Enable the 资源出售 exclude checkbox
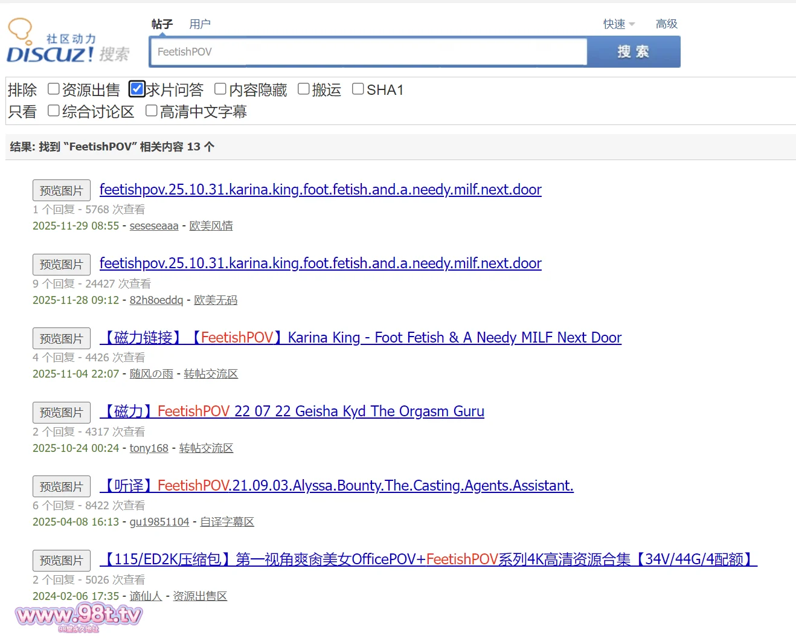The height and width of the screenshot is (638, 796). (x=54, y=89)
